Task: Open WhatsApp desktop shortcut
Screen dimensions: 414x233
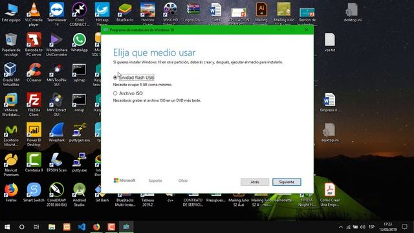Action: [79, 42]
